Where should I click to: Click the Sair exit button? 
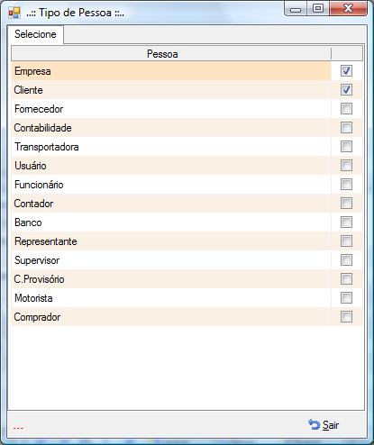[324, 425]
